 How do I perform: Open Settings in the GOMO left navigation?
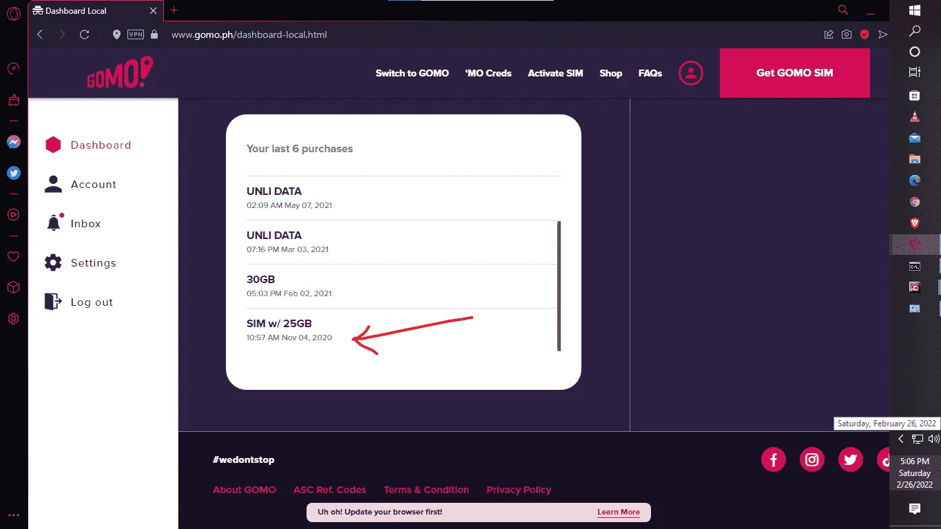(x=81, y=263)
